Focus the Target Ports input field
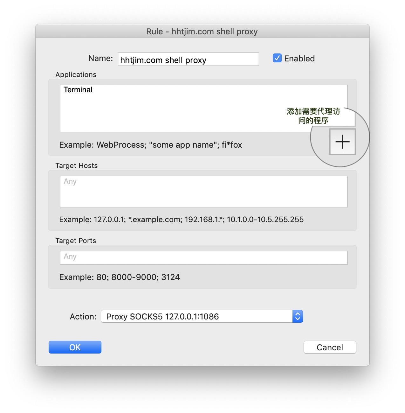 (203, 257)
